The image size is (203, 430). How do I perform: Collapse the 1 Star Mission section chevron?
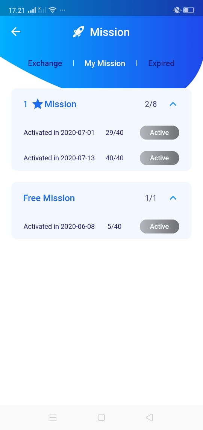click(x=173, y=104)
